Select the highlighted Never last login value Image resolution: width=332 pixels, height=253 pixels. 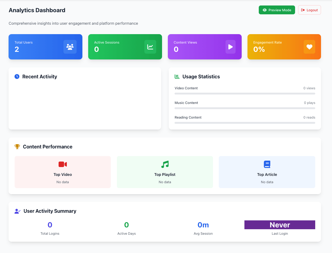pos(280,225)
